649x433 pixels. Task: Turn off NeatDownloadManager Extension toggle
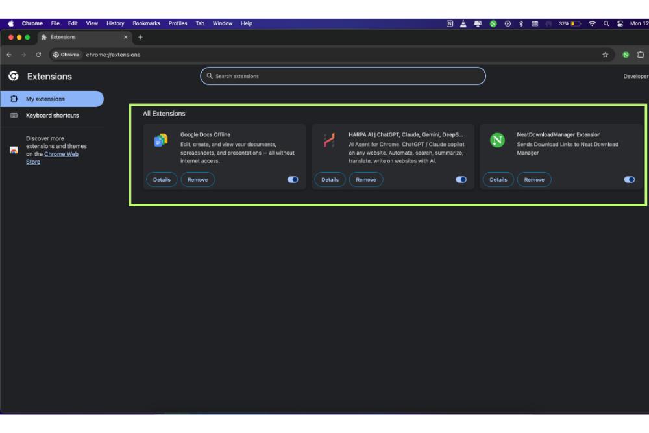[x=629, y=180]
